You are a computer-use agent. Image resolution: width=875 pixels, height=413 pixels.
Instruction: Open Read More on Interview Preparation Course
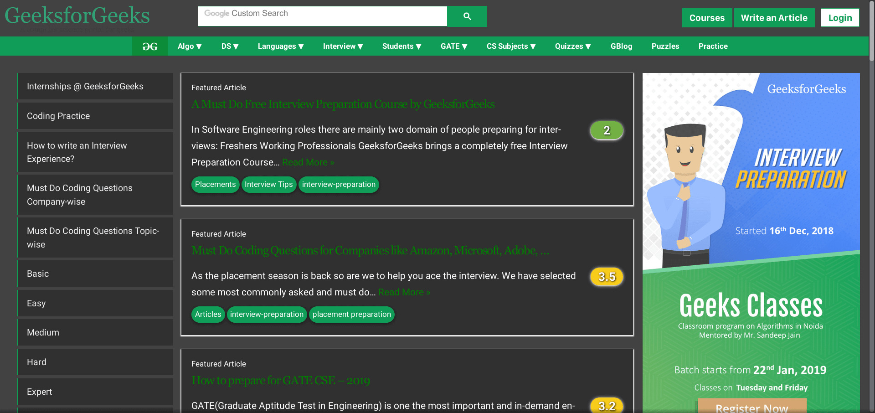[308, 162]
